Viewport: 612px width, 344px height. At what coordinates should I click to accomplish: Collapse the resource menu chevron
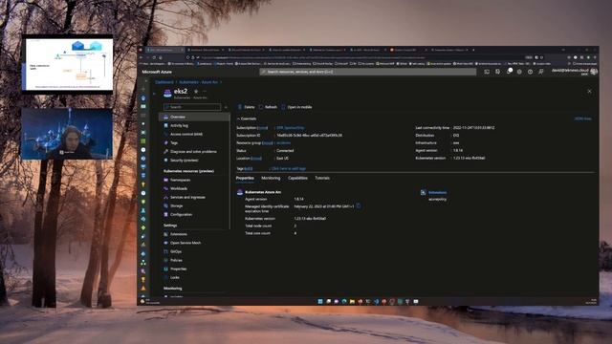pyautogui.click(x=226, y=107)
